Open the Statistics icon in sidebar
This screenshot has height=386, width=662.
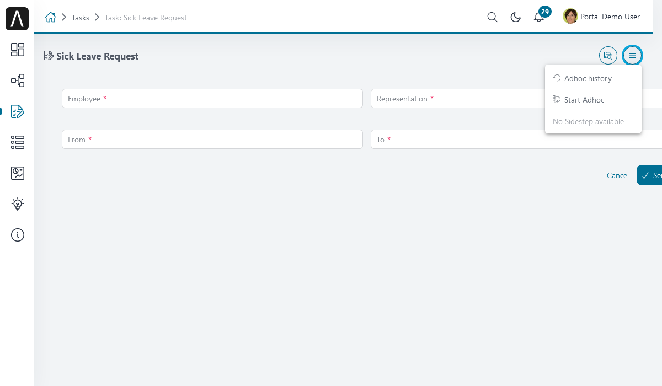[18, 173]
